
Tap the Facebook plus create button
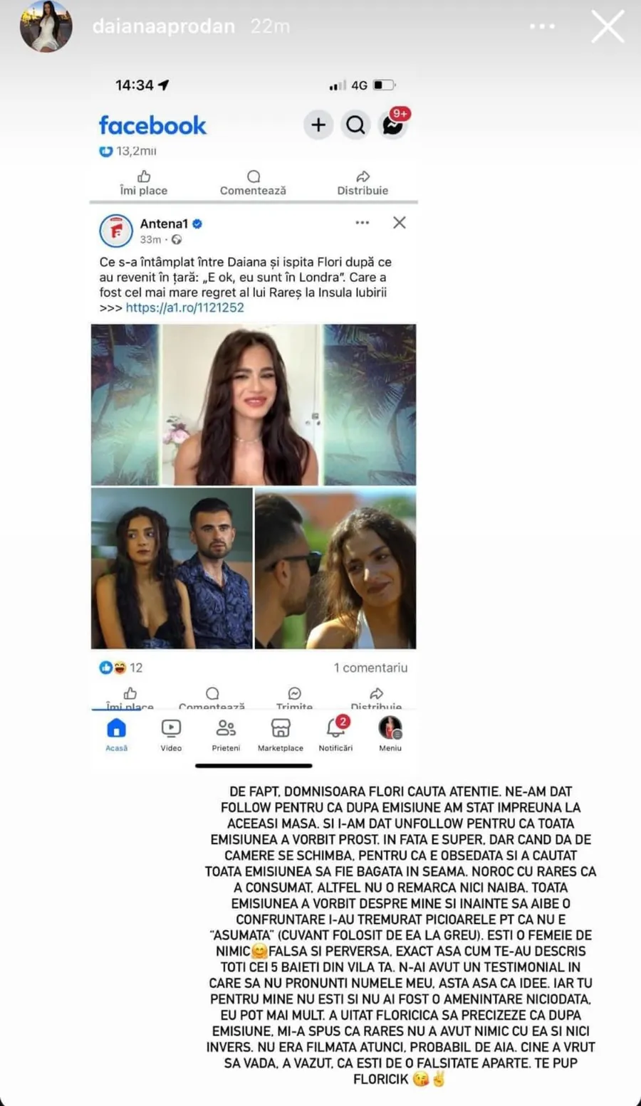click(x=318, y=125)
